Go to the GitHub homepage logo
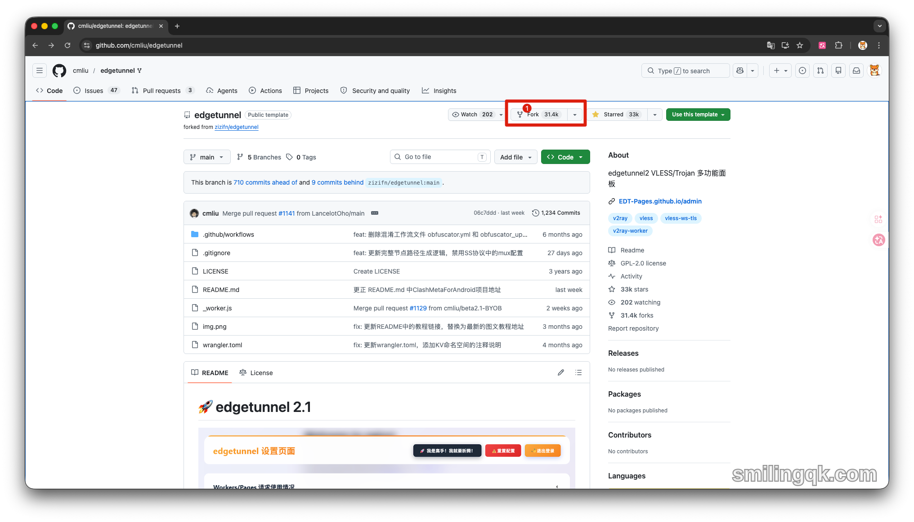 59,71
